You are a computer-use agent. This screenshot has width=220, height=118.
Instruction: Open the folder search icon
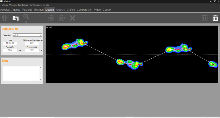click(x=15, y=18)
